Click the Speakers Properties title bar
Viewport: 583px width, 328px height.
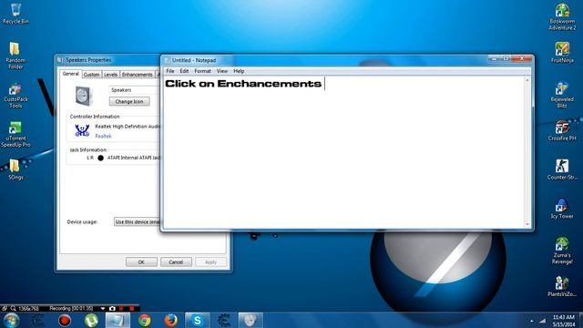tap(107, 60)
